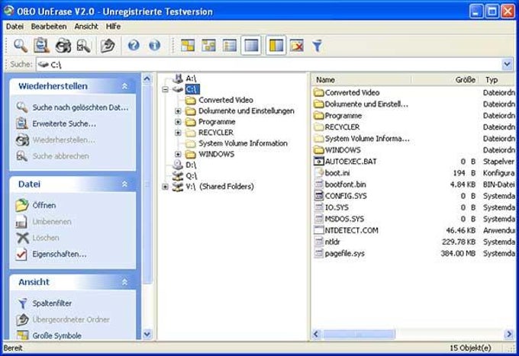Collapse the Ansicht sidebar panel

124,282
